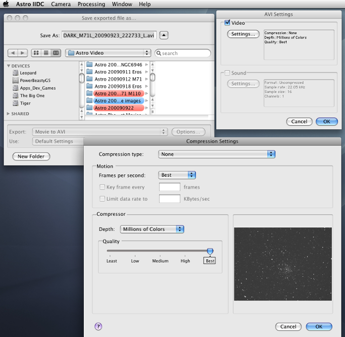Open the Compression type popup
The width and height of the screenshot is (345, 337).
click(217, 154)
